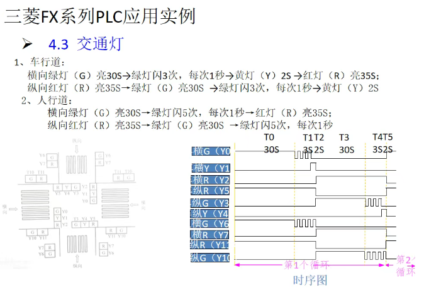
Task: Select the 横R（Y2 signal label
Action: 210,180
